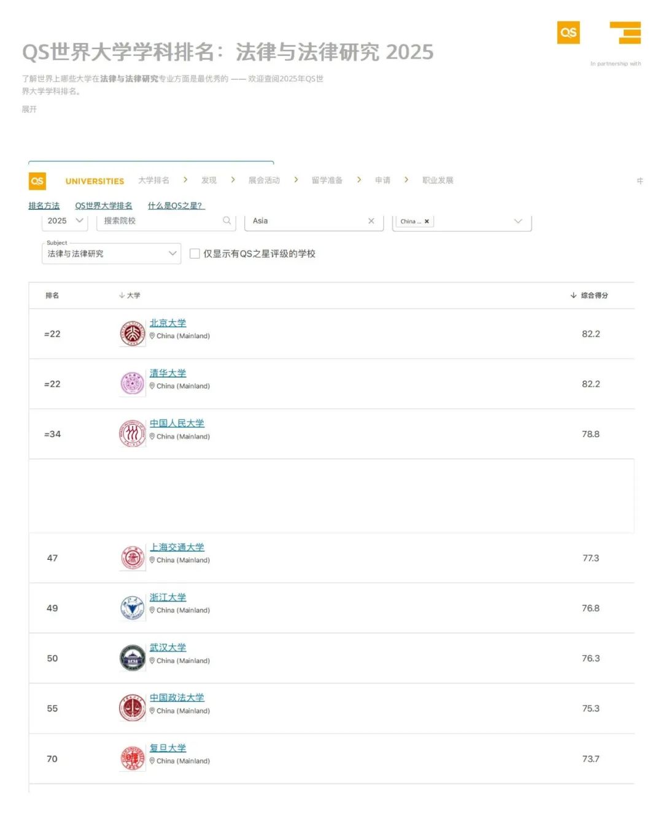The height and width of the screenshot is (838, 663).
Task: Click location pin icon under 复旦大学
Action: pos(152,760)
